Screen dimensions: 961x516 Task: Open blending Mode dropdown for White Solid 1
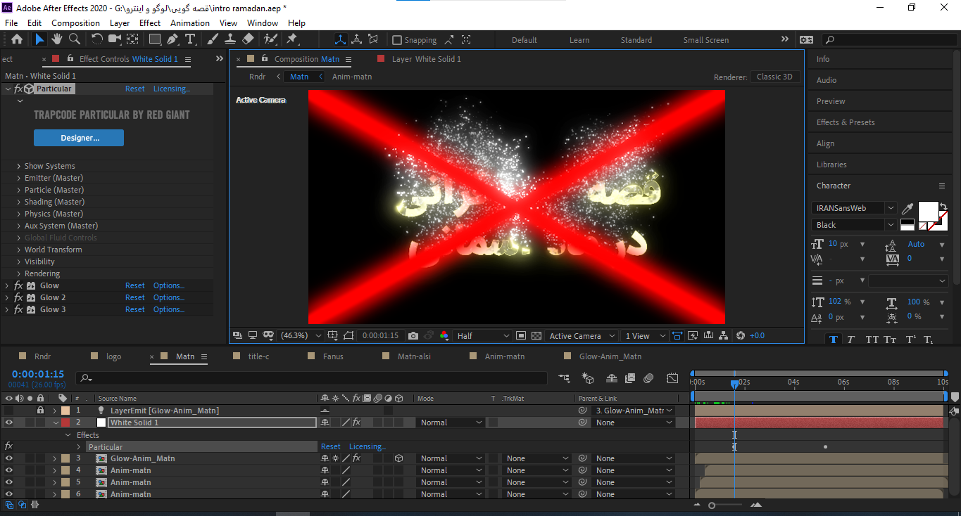(x=451, y=423)
